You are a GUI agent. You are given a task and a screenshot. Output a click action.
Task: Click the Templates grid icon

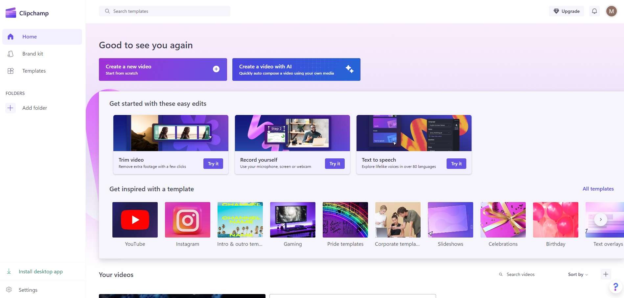tap(11, 71)
